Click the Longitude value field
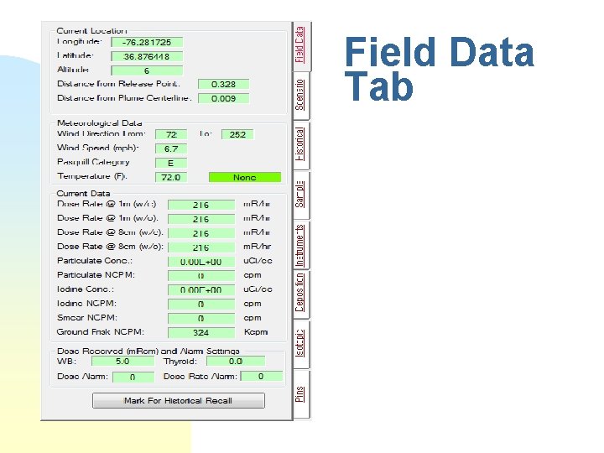This screenshot has width=604, height=453. 147,43
